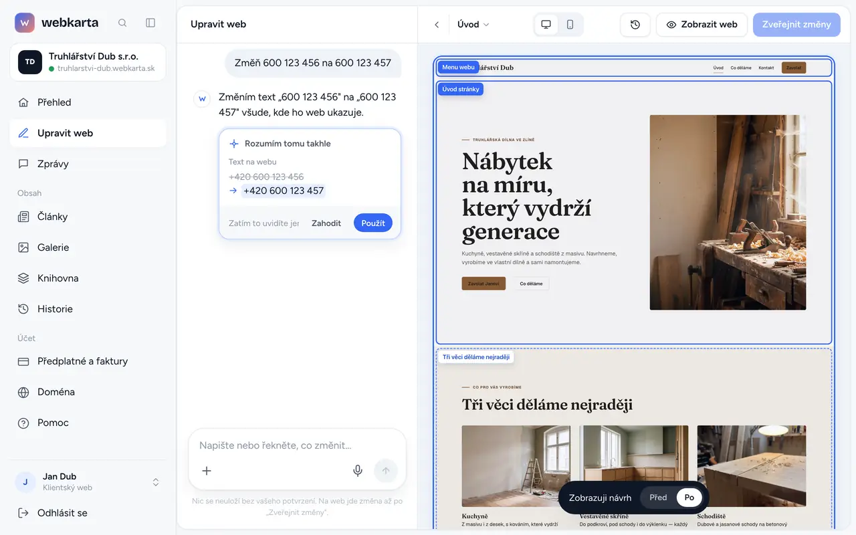Open Knihovna section
The width and height of the screenshot is (856, 535).
point(88,278)
